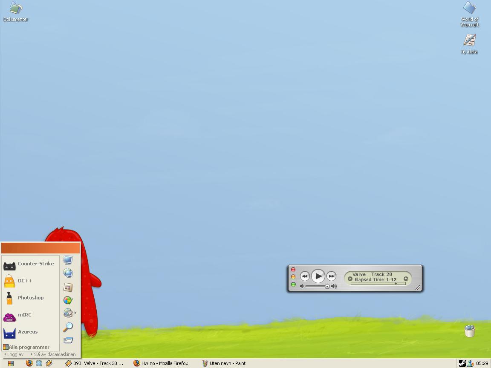Click the small play arrow in player display
Image resolution: width=491 pixels, height=368 pixels.
pos(350,279)
